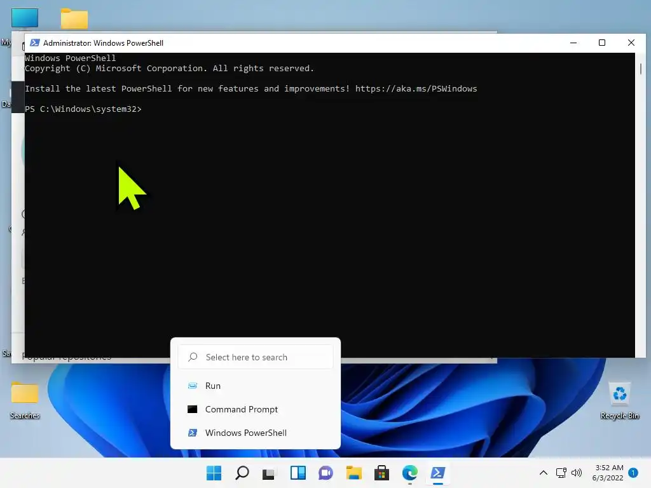Open Windows PowerShell from the popup menu
The image size is (651, 488).
tap(256, 433)
